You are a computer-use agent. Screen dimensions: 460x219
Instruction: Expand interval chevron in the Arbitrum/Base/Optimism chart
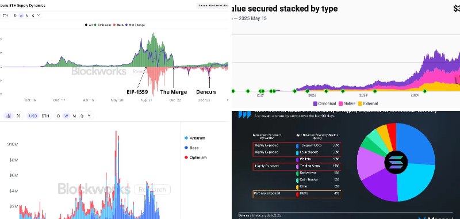point(89,116)
